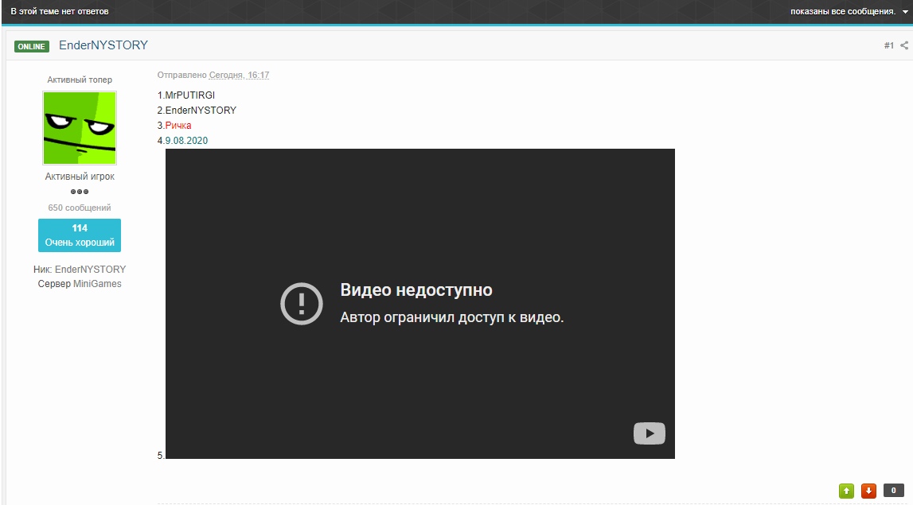The height and width of the screenshot is (505, 913).
Task: Click the date 9.08.2020 in the post
Action: (x=186, y=141)
